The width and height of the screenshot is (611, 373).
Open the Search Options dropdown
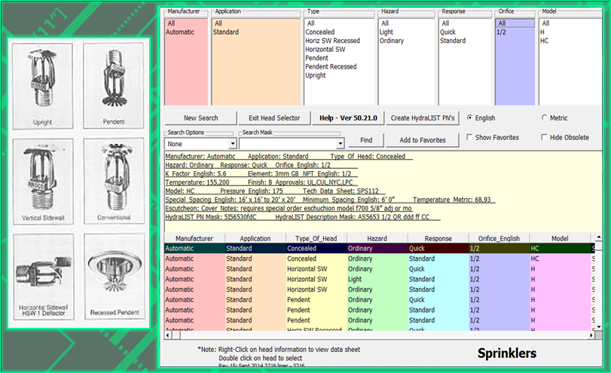231,143
